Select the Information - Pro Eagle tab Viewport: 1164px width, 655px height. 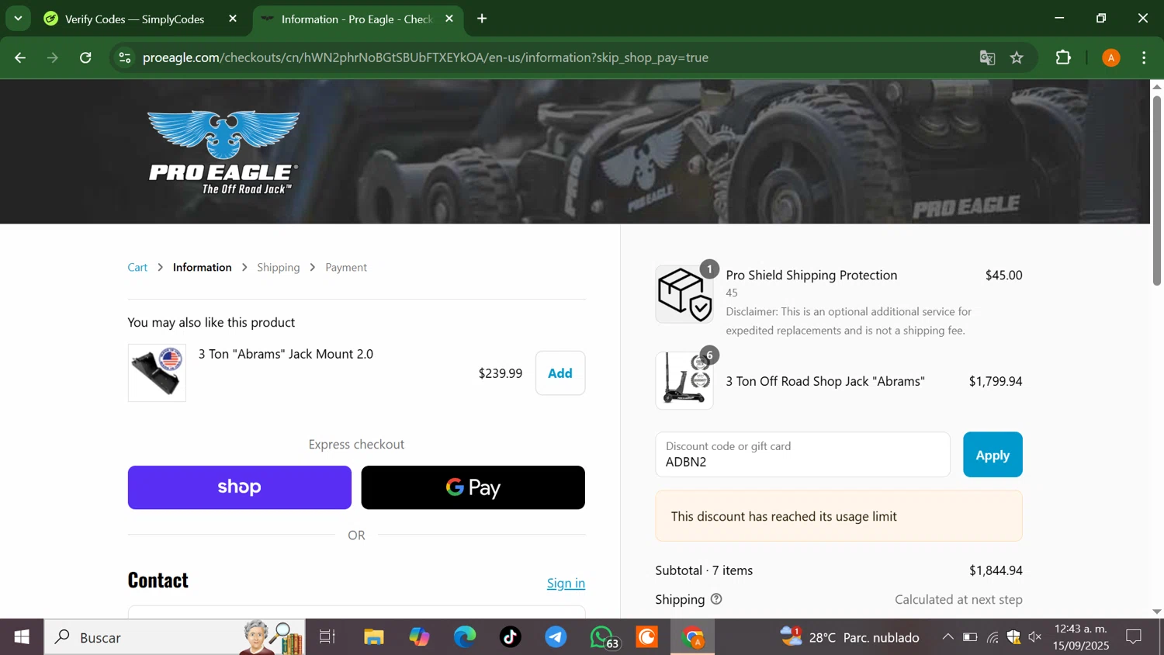358,19
